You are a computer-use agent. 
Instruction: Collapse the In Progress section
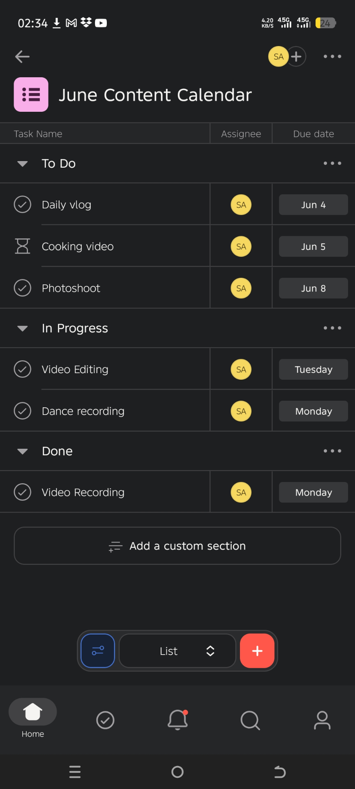[23, 328]
